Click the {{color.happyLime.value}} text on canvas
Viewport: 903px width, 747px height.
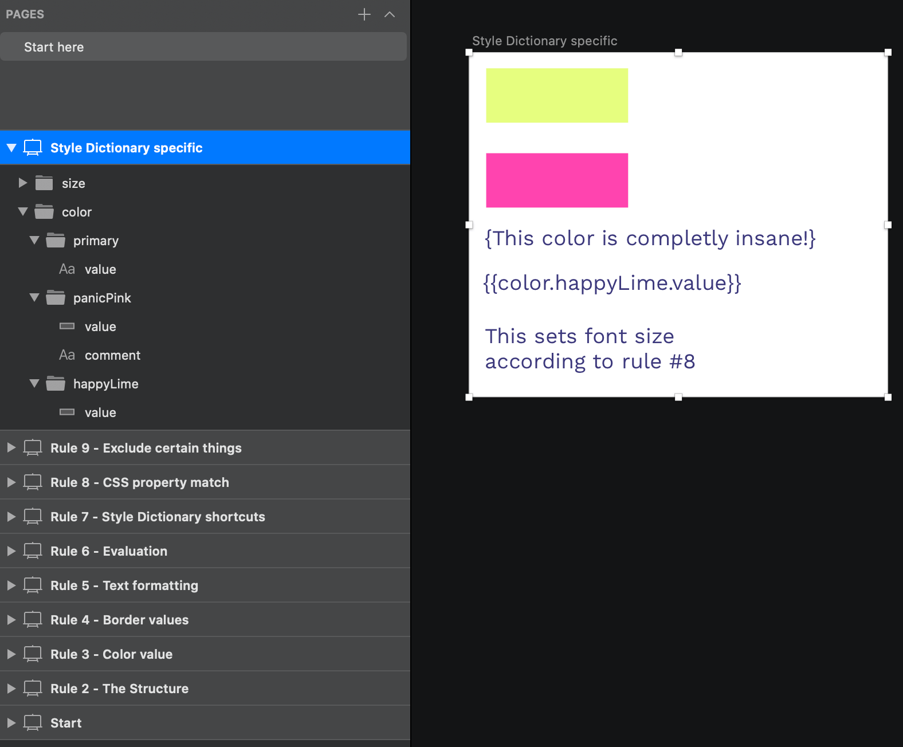tap(612, 283)
